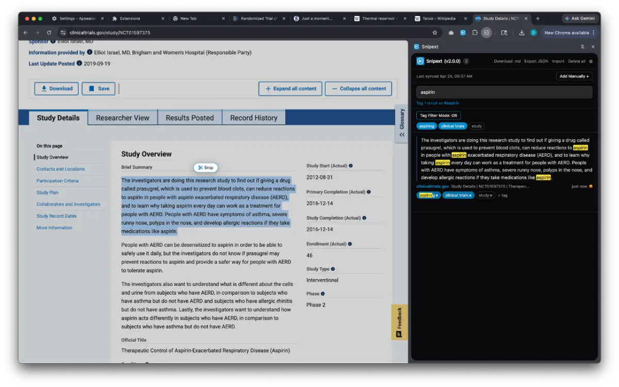Click Import in Snipext header
Screen dimensions: 619x387
point(558,61)
